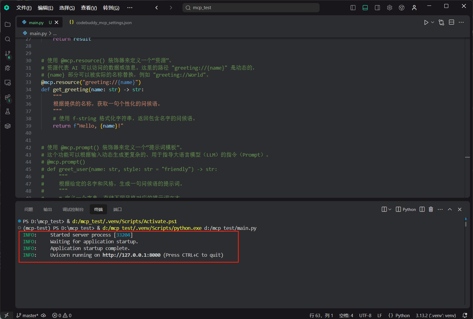Click the round icon beside the settings gear

[402, 8]
